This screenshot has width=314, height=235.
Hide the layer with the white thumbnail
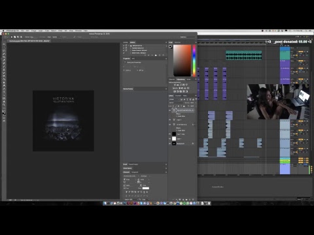(170, 138)
